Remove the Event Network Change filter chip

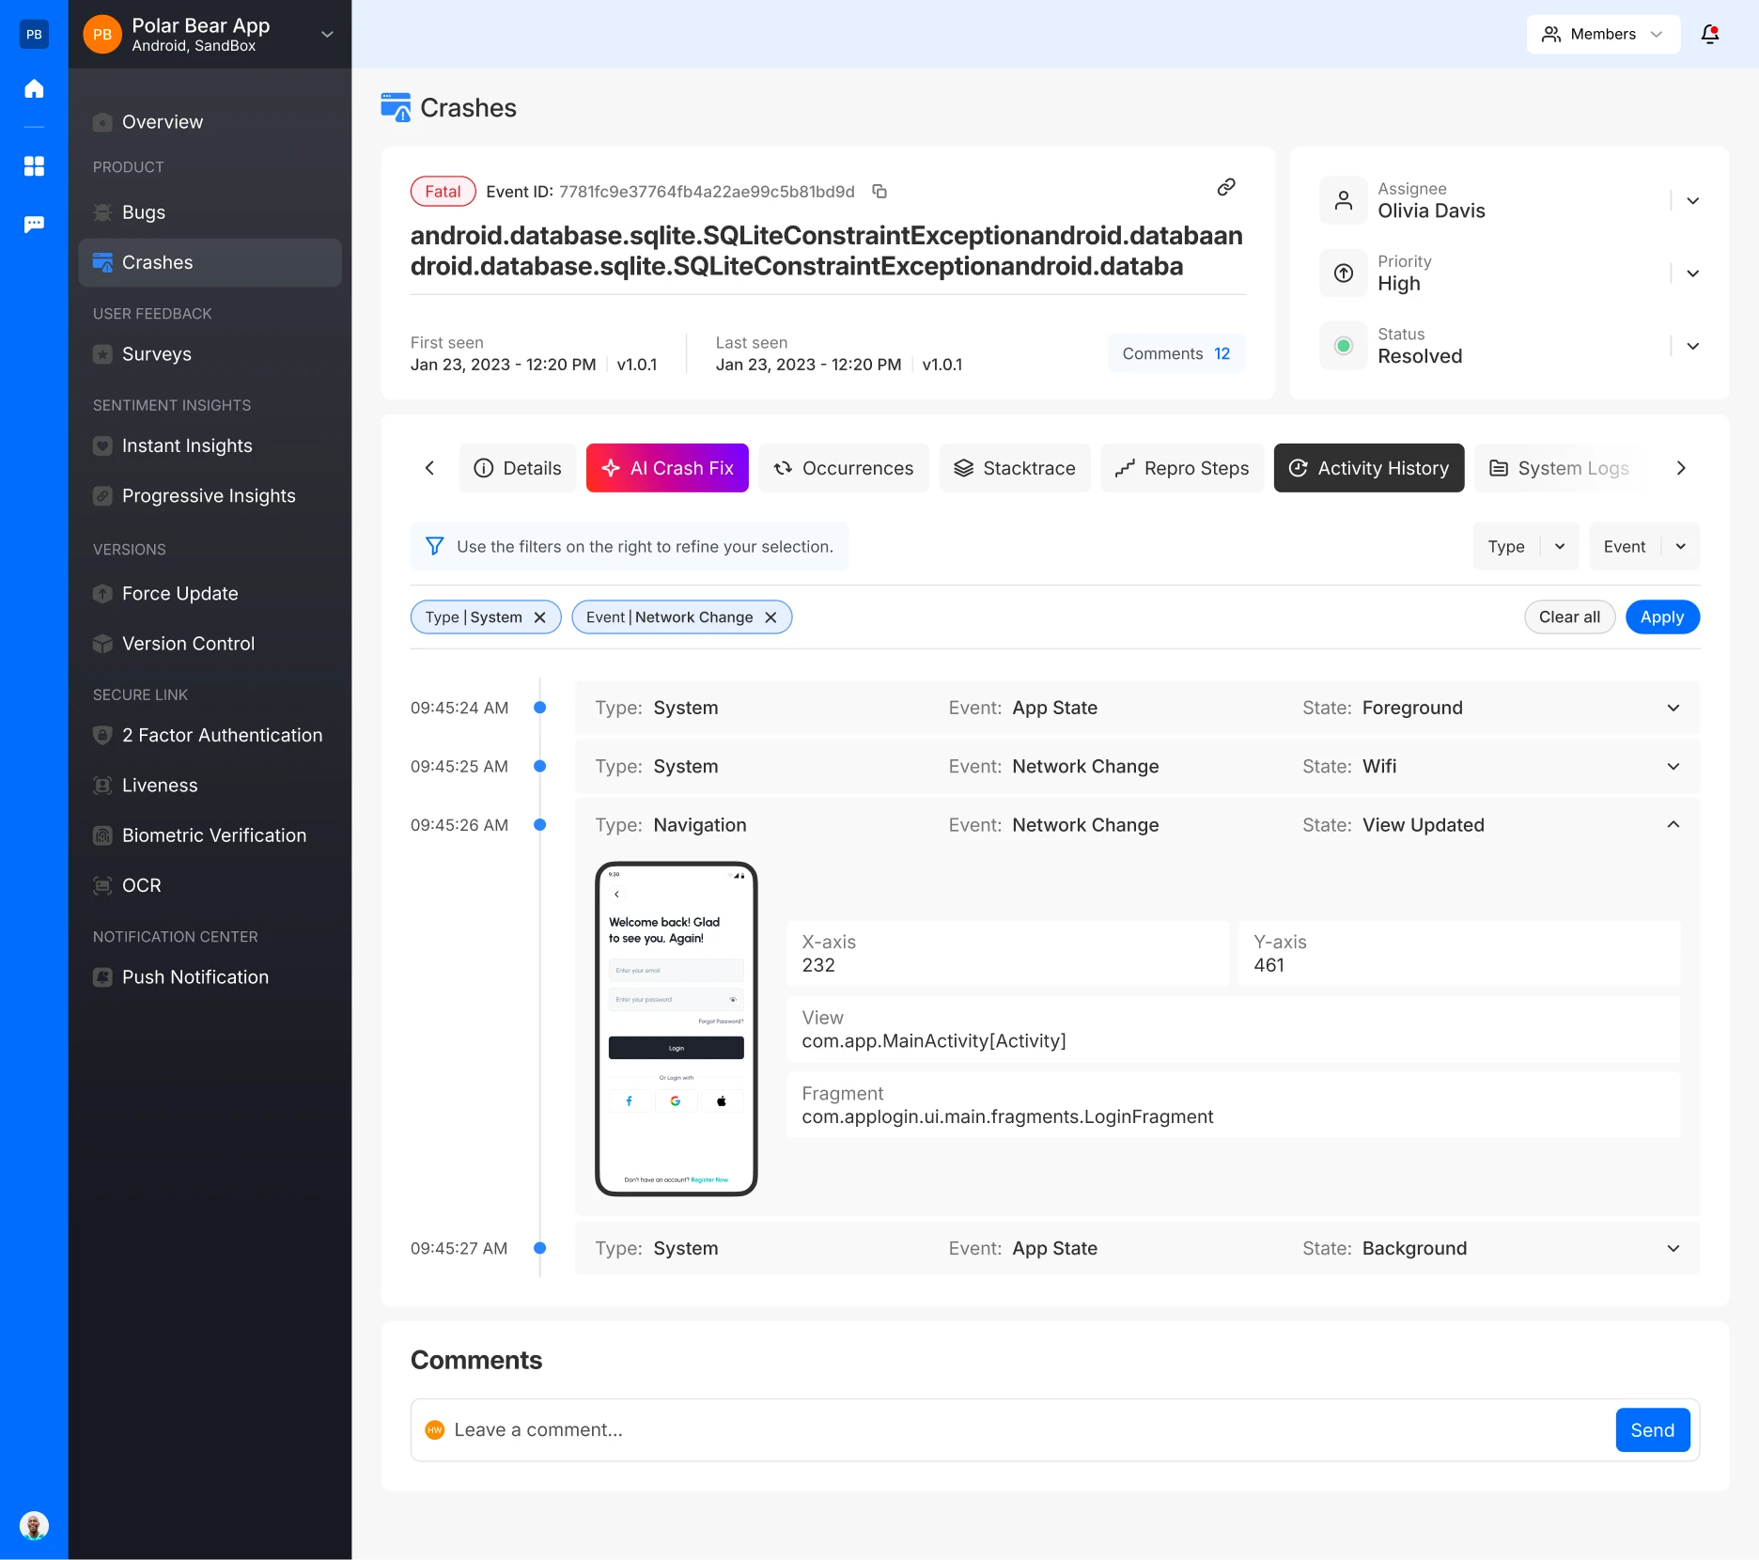click(771, 617)
